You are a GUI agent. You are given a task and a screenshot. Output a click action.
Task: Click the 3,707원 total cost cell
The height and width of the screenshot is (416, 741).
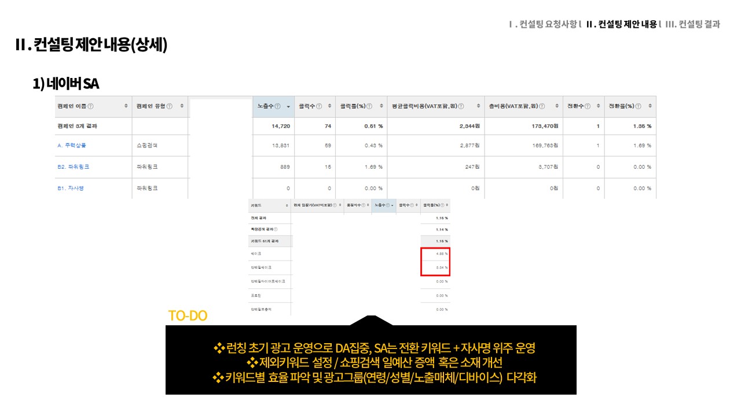pyautogui.click(x=547, y=167)
